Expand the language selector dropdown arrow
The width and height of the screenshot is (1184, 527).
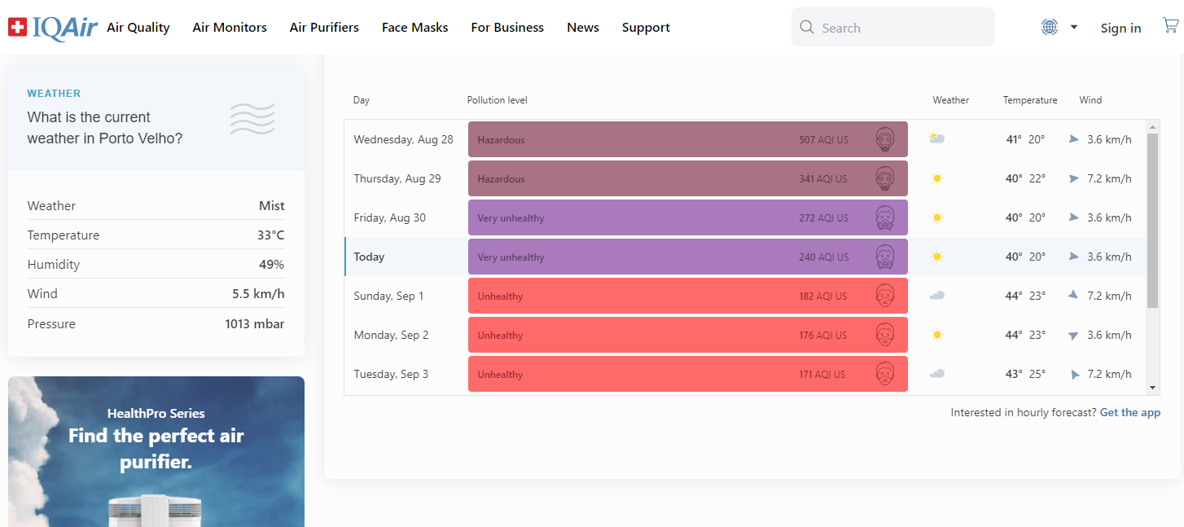coord(1074,27)
